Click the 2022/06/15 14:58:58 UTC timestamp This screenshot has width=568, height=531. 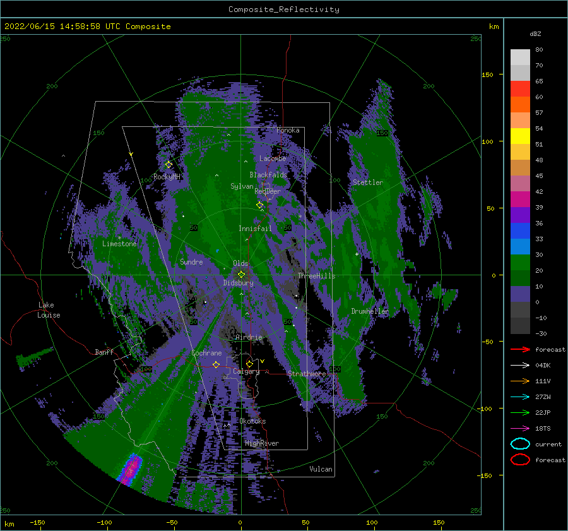click(62, 27)
